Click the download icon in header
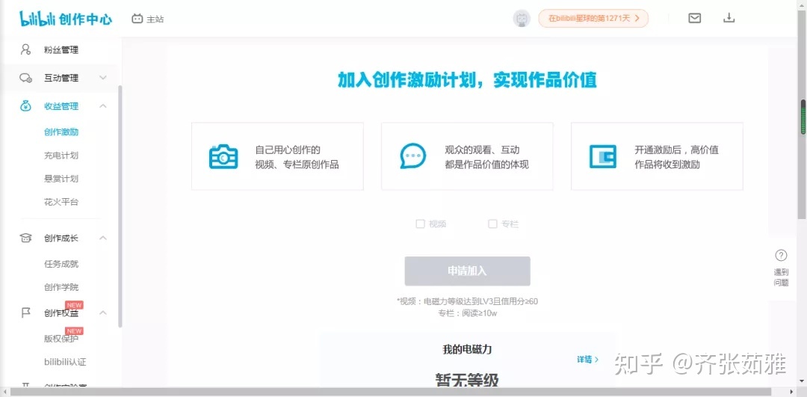This screenshot has width=807, height=397. (x=729, y=19)
